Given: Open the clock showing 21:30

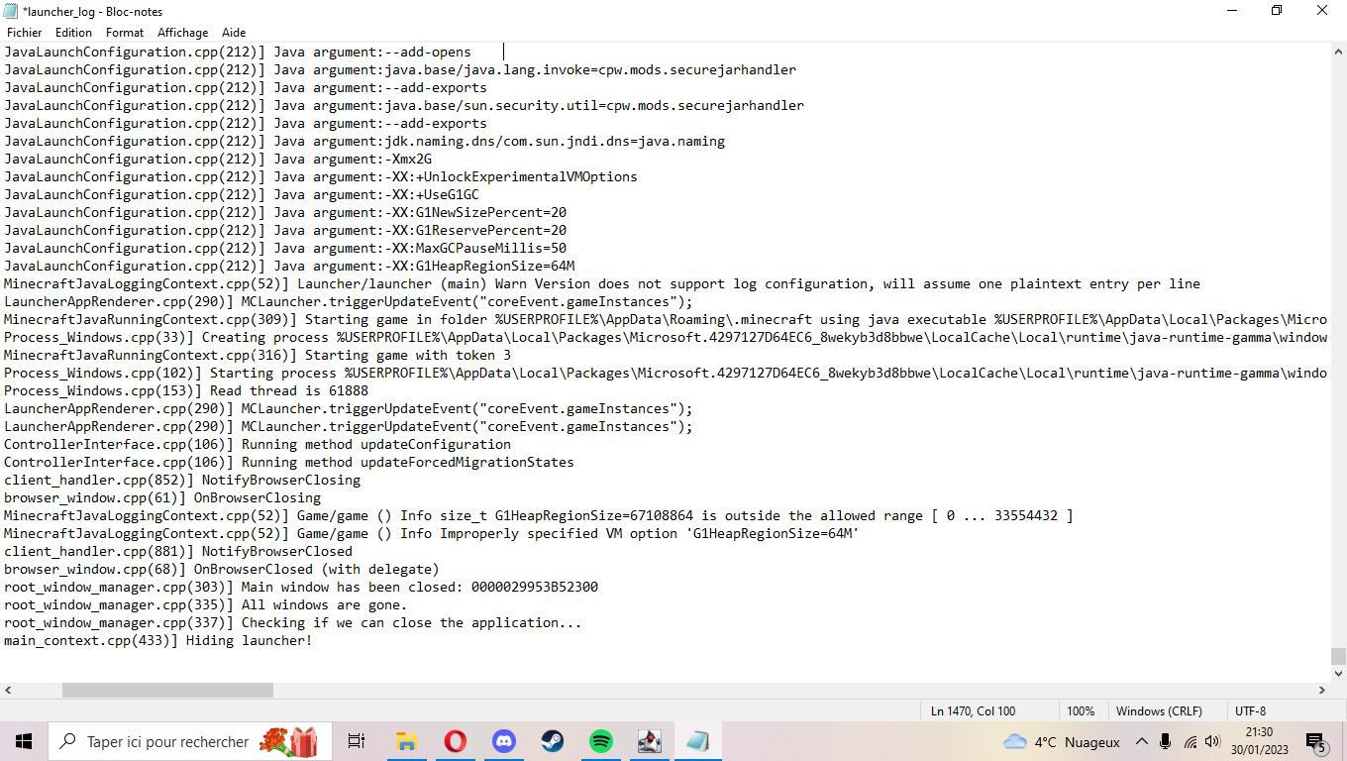Looking at the screenshot, I should click(x=1258, y=741).
